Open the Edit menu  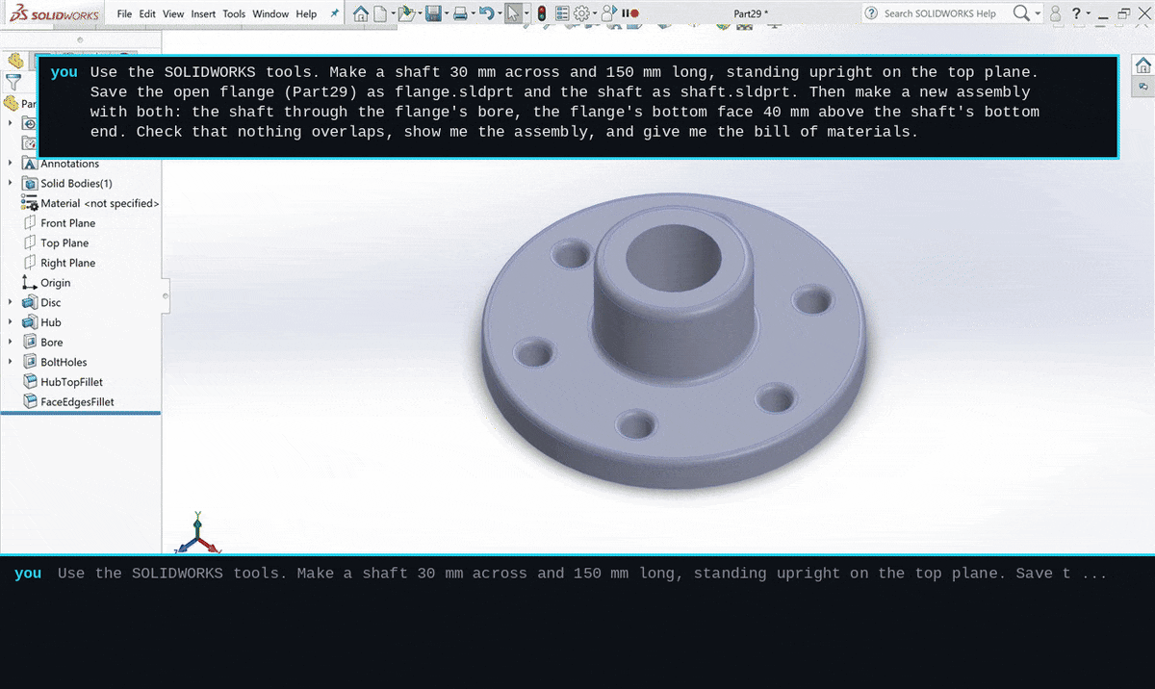pyautogui.click(x=147, y=13)
